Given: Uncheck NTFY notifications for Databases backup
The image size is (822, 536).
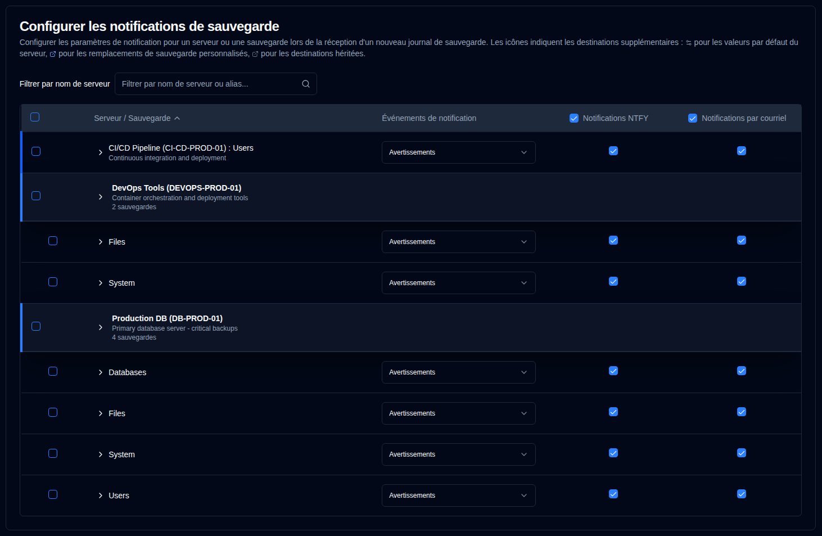Looking at the screenshot, I should [x=613, y=371].
